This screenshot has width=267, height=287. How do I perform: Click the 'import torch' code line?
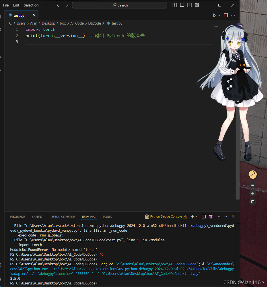(40, 29)
